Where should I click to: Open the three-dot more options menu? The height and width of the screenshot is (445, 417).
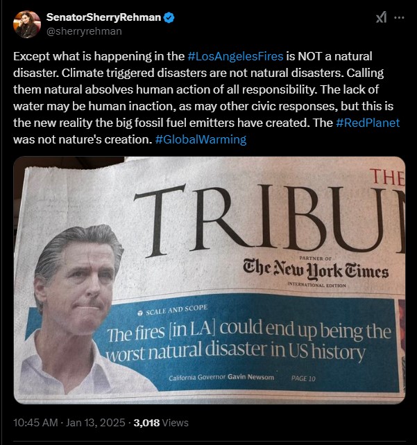click(x=399, y=17)
